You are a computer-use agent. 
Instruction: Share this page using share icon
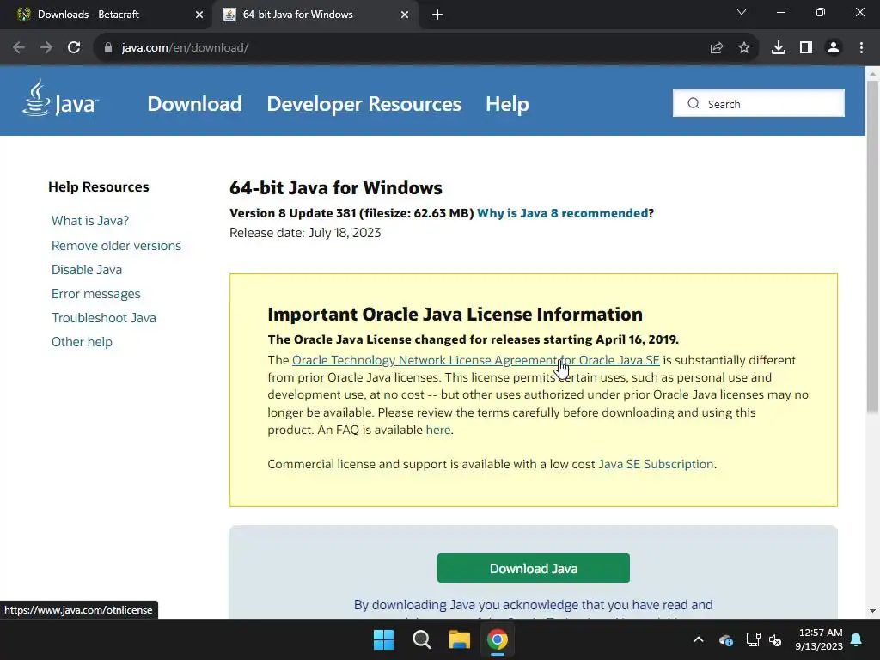coord(716,48)
